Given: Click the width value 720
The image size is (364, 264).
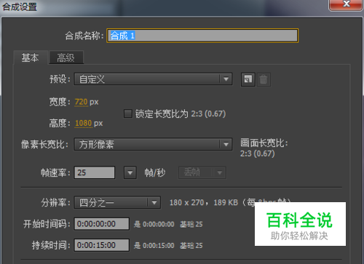Looking at the screenshot, I should [x=82, y=102].
